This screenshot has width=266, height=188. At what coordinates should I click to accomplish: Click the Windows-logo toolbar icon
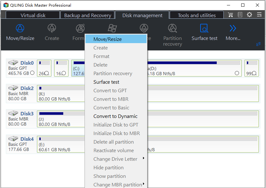tap(112, 28)
